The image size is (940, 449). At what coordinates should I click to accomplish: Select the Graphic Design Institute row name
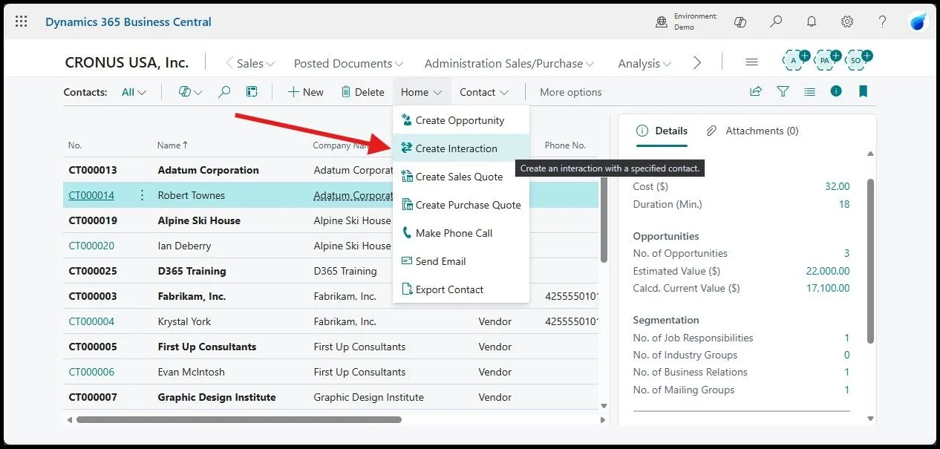tap(217, 397)
